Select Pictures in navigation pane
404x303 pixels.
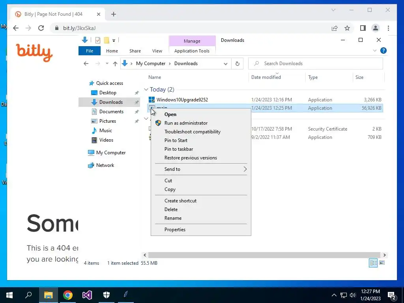[x=107, y=121]
